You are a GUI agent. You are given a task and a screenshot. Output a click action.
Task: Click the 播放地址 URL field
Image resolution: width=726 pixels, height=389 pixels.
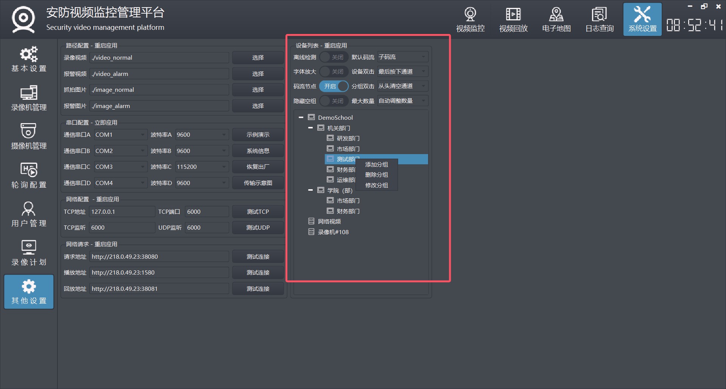pyautogui.click(x=159, y=272)
